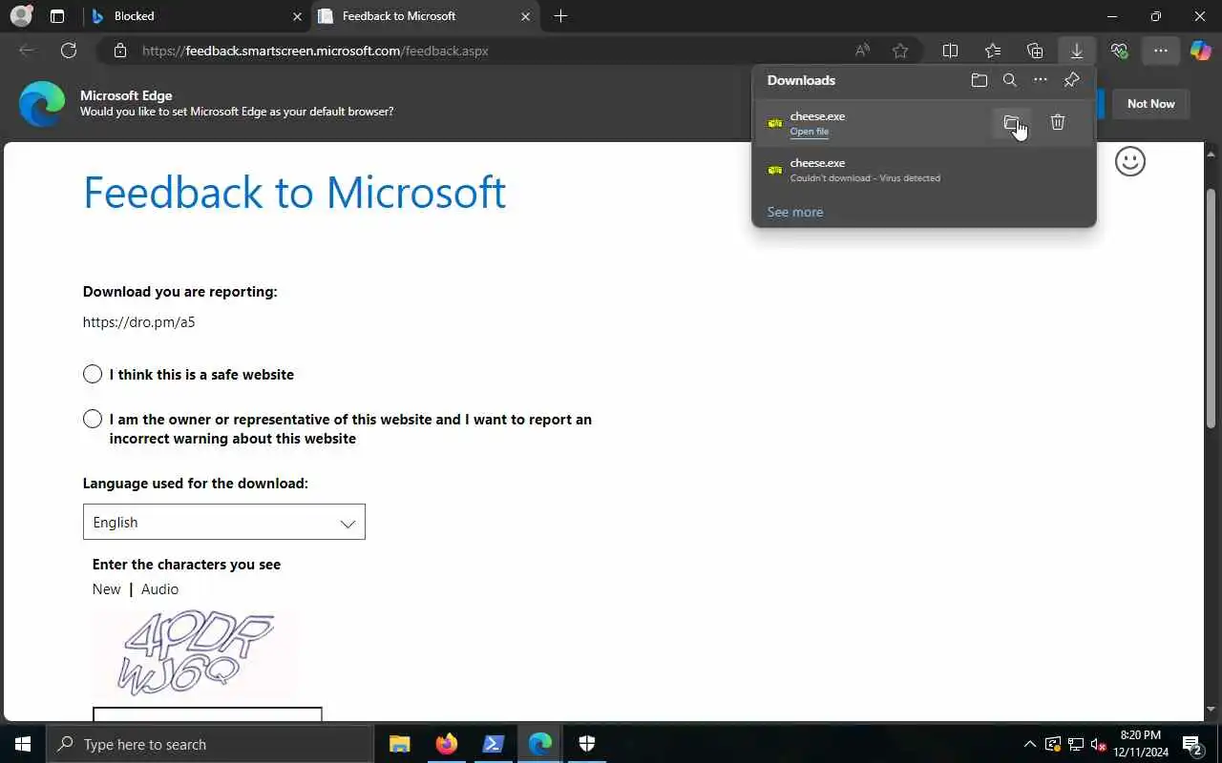
Task: Close the Feedback to Microsoft tab
Action: tap(526, 16)
